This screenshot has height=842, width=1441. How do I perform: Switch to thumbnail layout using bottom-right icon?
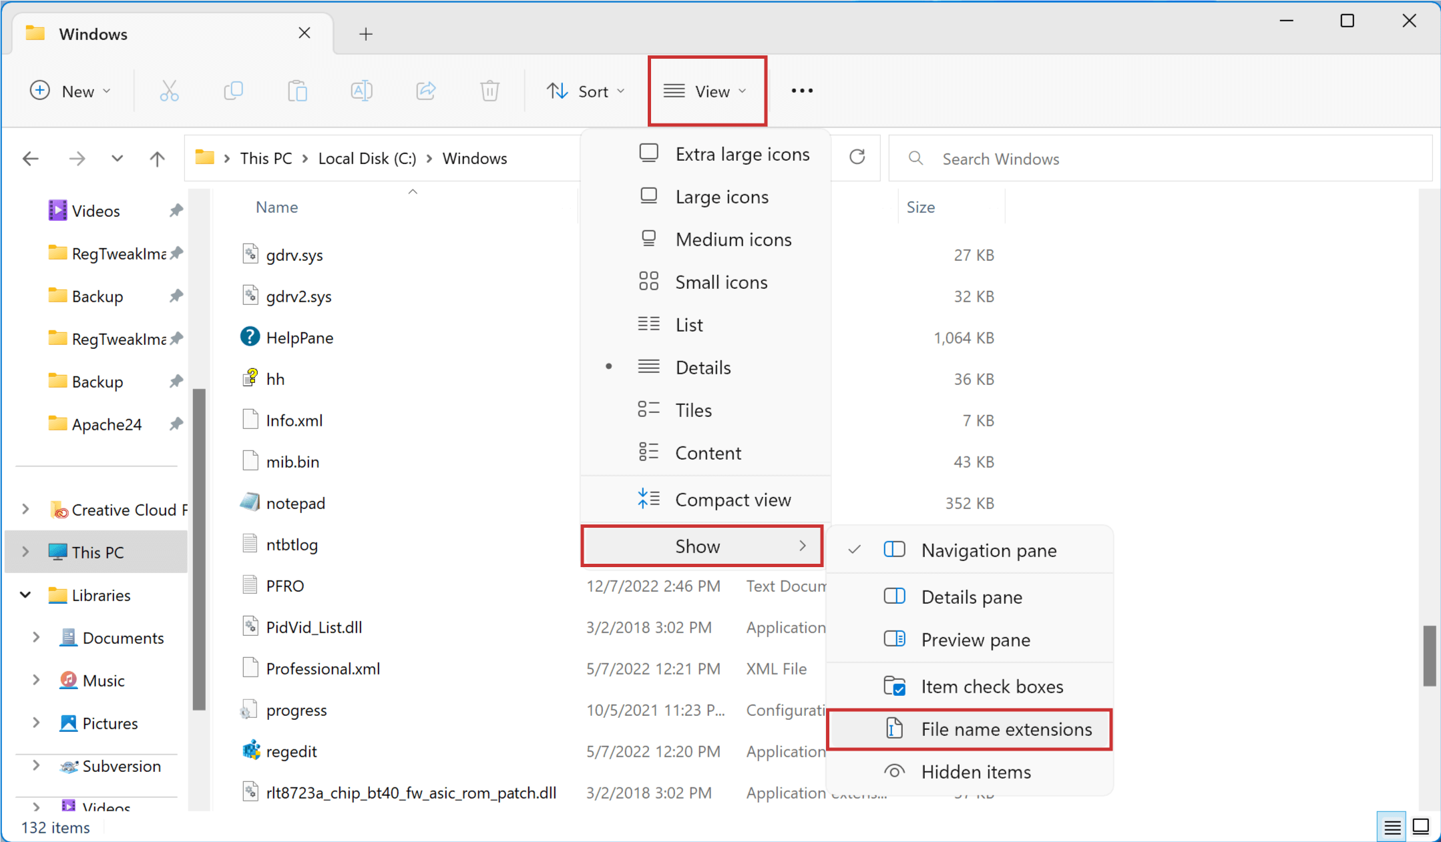click(x=1422, y=826)
